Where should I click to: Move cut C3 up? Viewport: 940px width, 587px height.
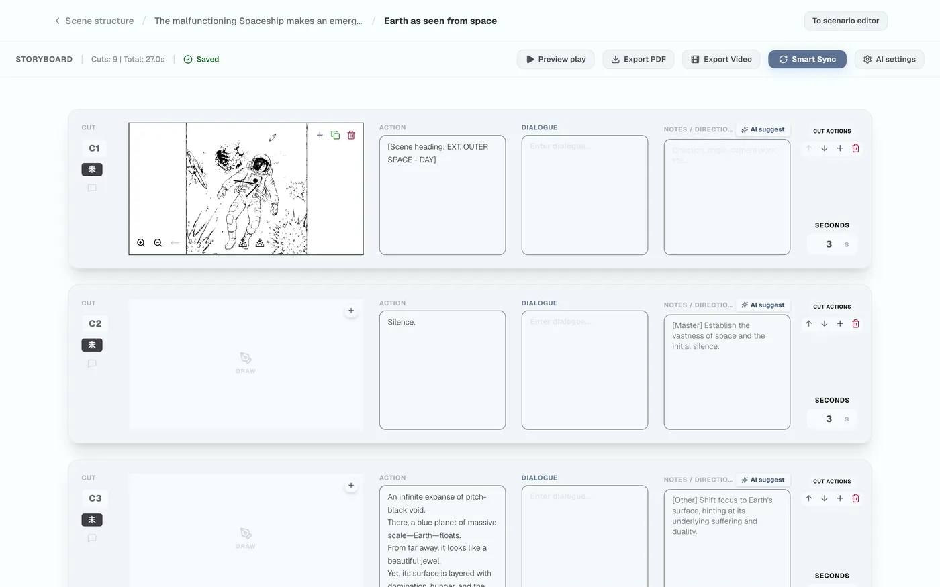(808, 498)
